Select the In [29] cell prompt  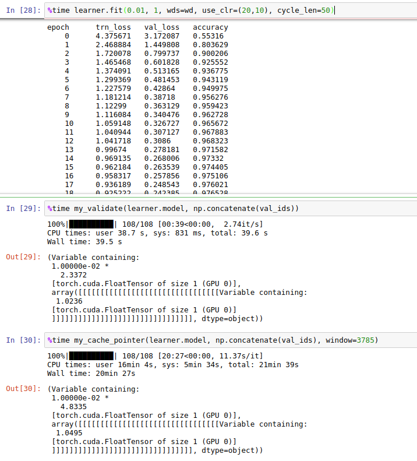point(22,209)
